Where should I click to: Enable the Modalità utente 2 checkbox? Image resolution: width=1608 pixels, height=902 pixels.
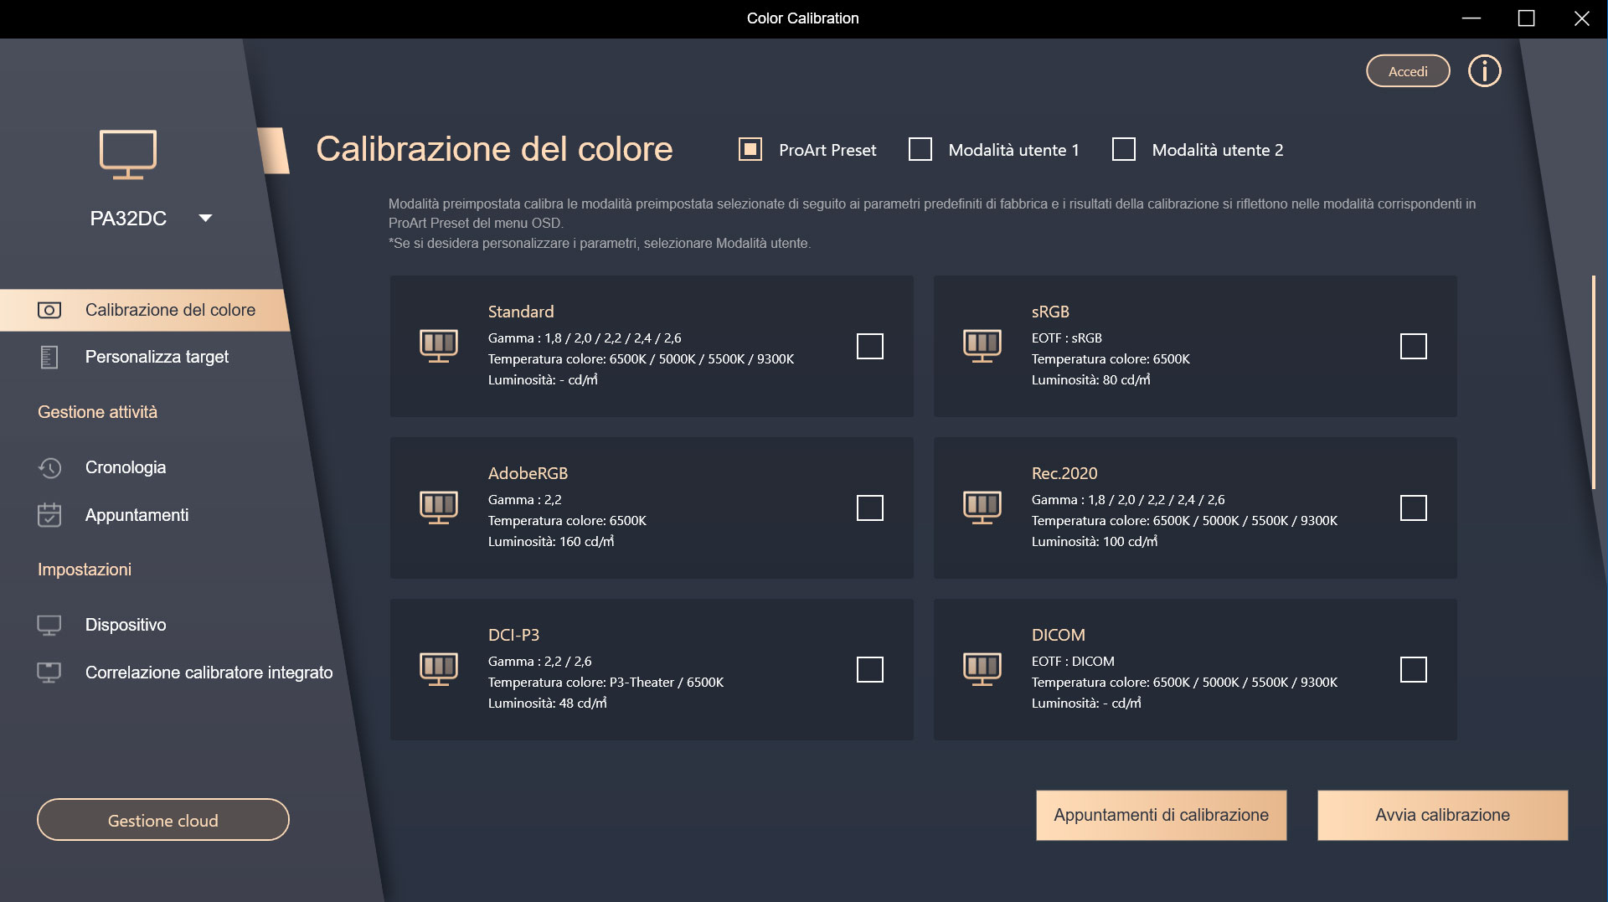[1124, 149]
